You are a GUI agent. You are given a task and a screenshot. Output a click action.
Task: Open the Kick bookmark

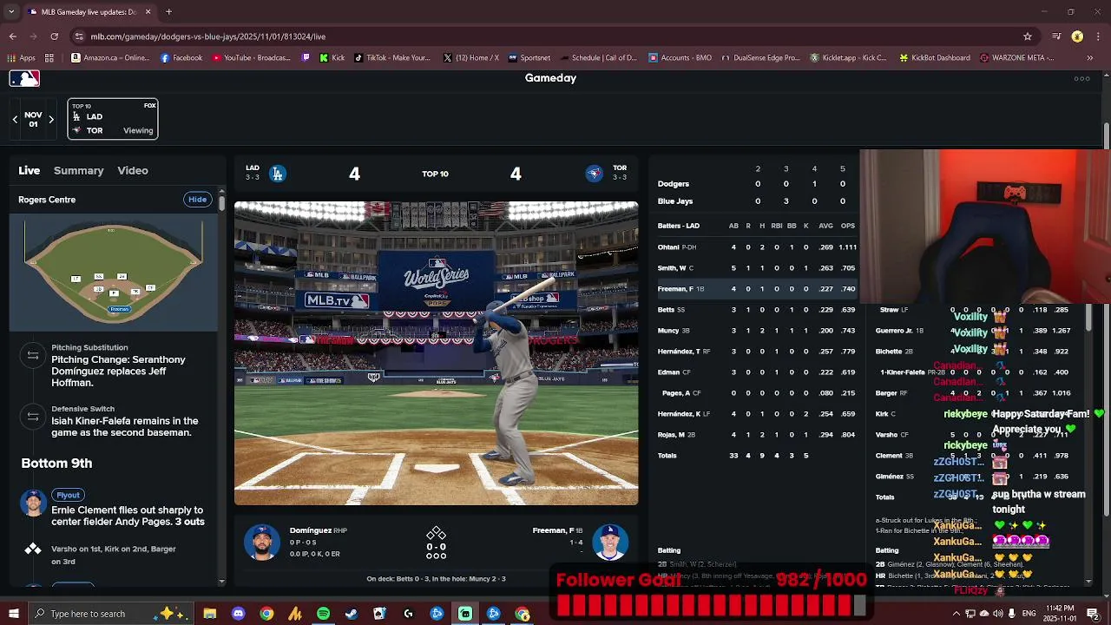point(332,58)
